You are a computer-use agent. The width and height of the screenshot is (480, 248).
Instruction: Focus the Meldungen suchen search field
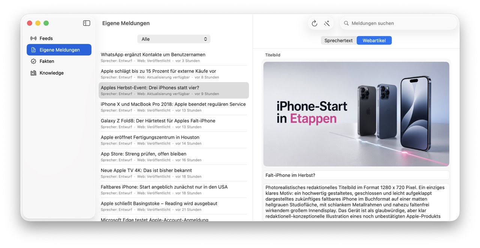[398, 23]
